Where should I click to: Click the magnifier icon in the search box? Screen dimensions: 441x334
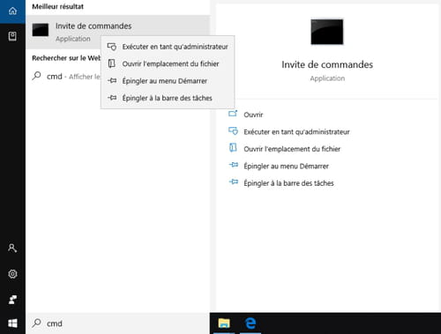pos(36,323)
